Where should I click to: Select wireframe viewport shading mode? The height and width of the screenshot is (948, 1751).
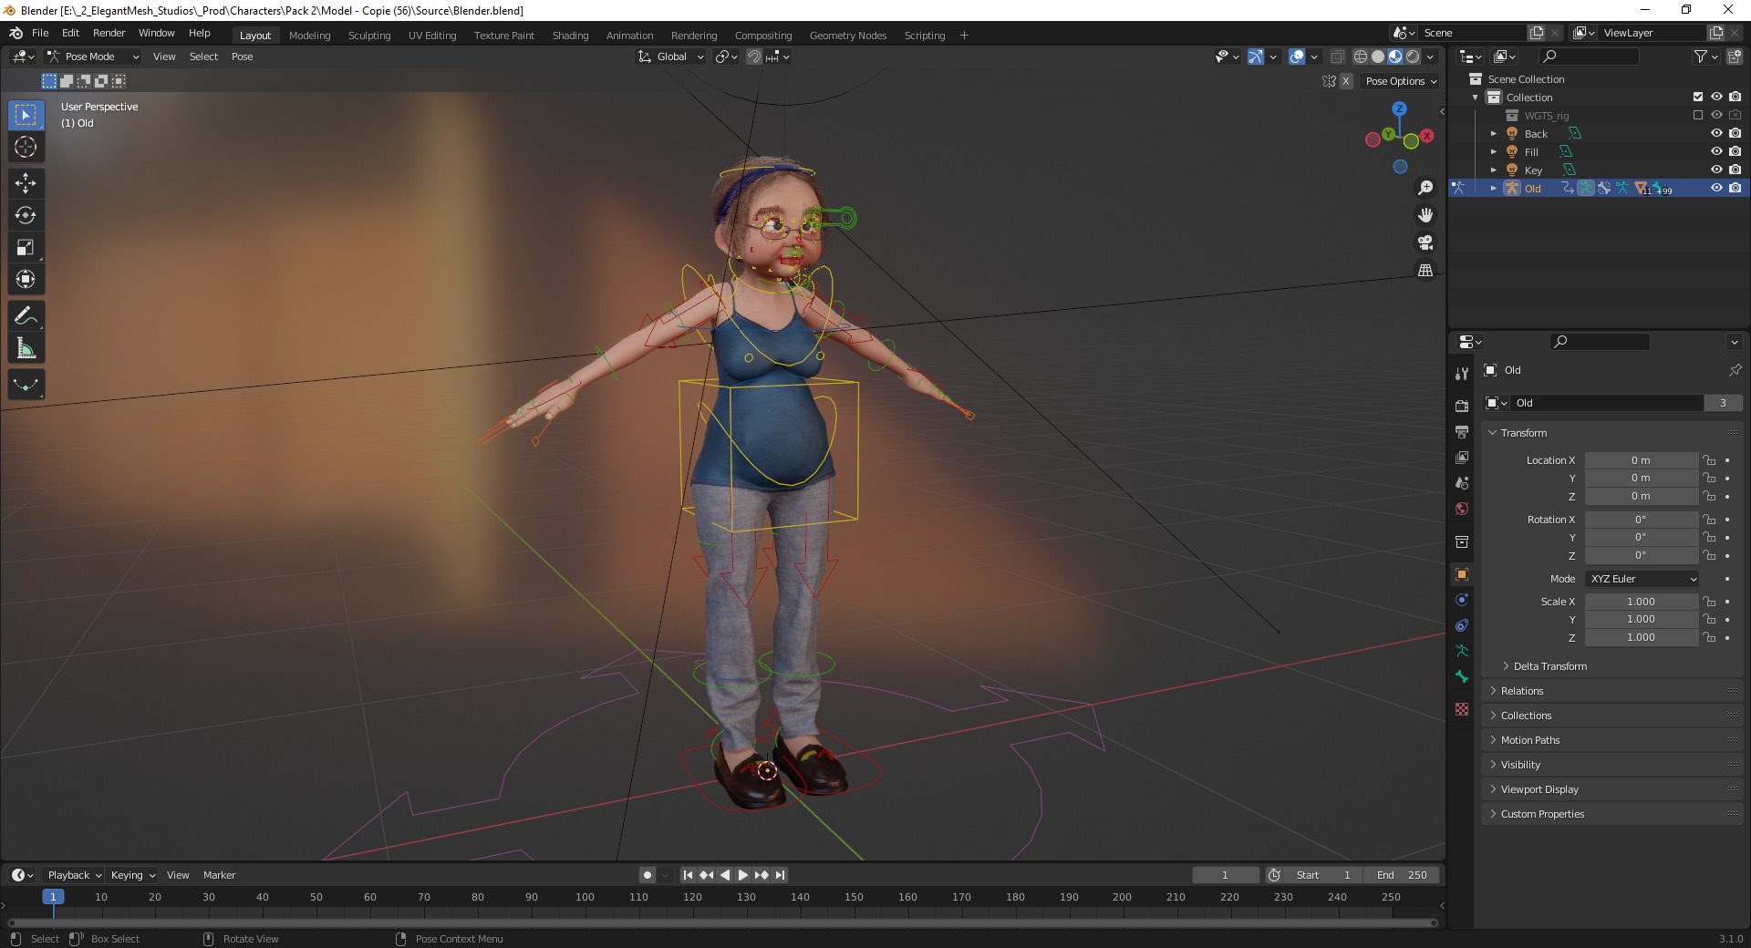tap(1361, 57)
